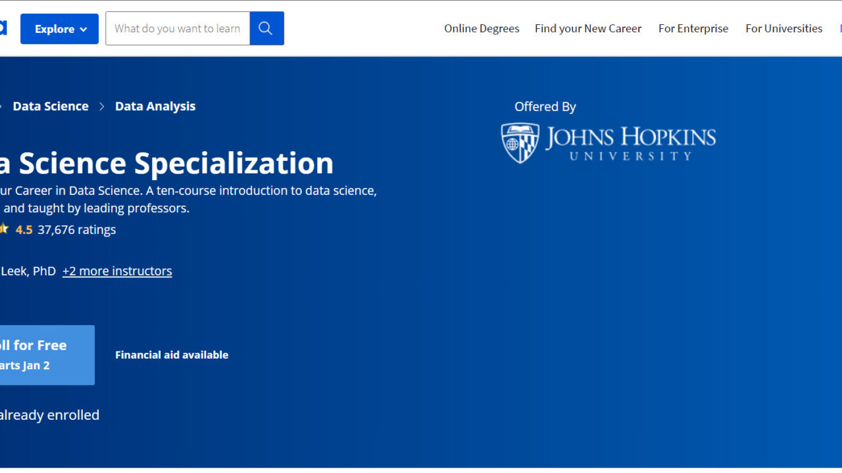Open the Online Degrees menu item
This screenshot has height=473, width=842.
coord(482,28)
